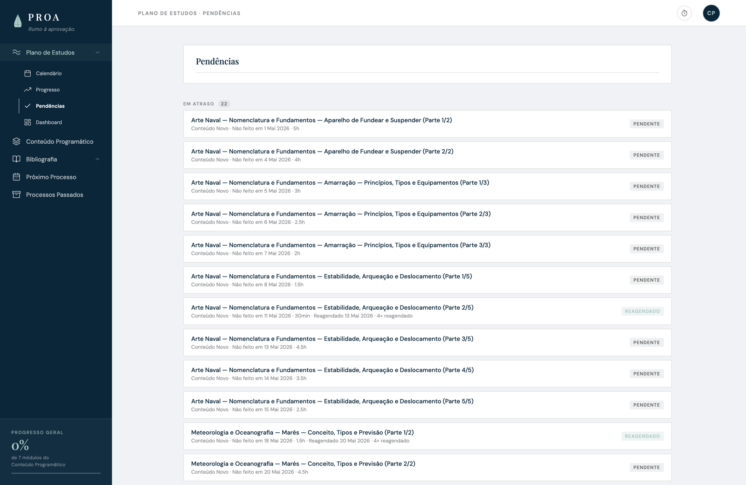
Task: Click the Bibliografia book icon
Action: pos(16,159)
